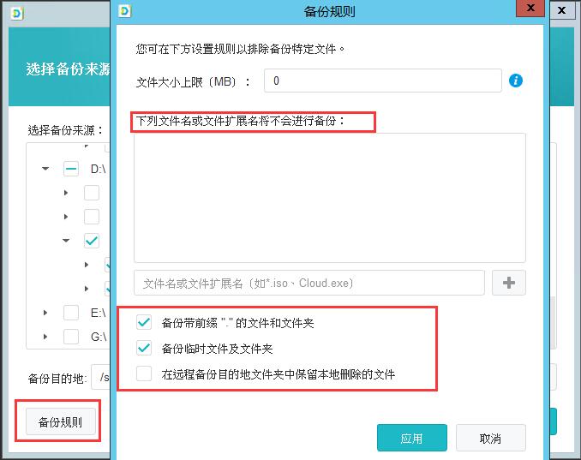Disable backup of files with "." prefix
The image size is (581, 460).
pos(144,323)
